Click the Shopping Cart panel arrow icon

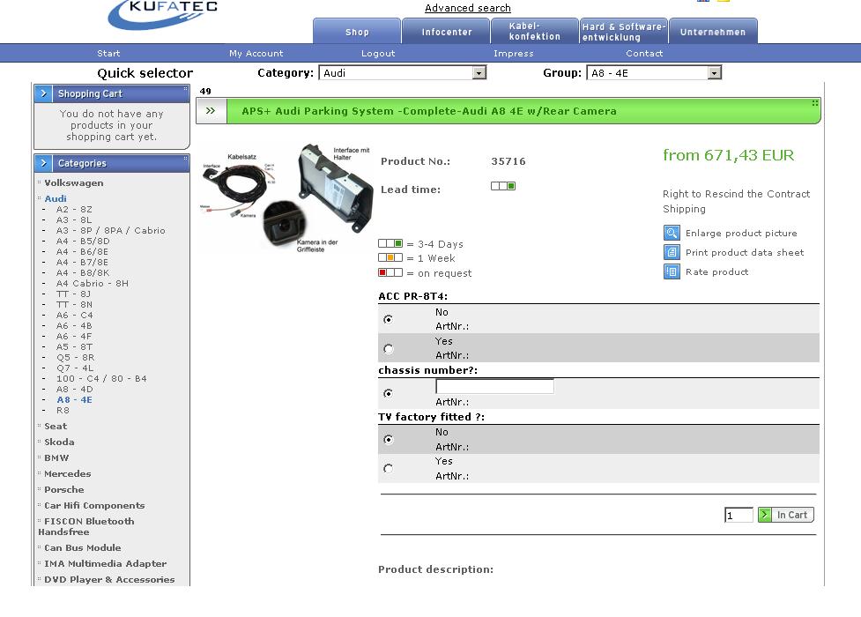click(44, 93)
